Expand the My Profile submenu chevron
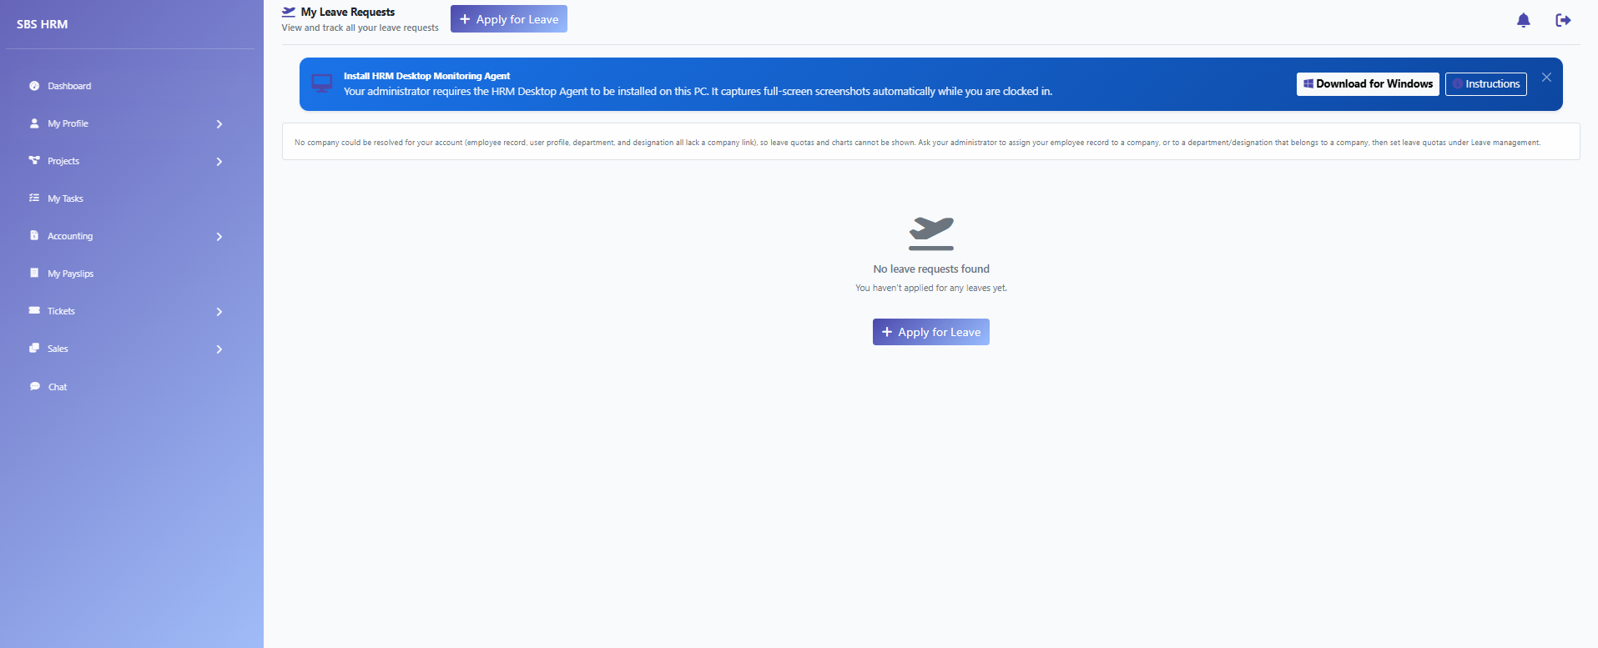Screen dimensions: 1598x648 [x=219, y=123]
